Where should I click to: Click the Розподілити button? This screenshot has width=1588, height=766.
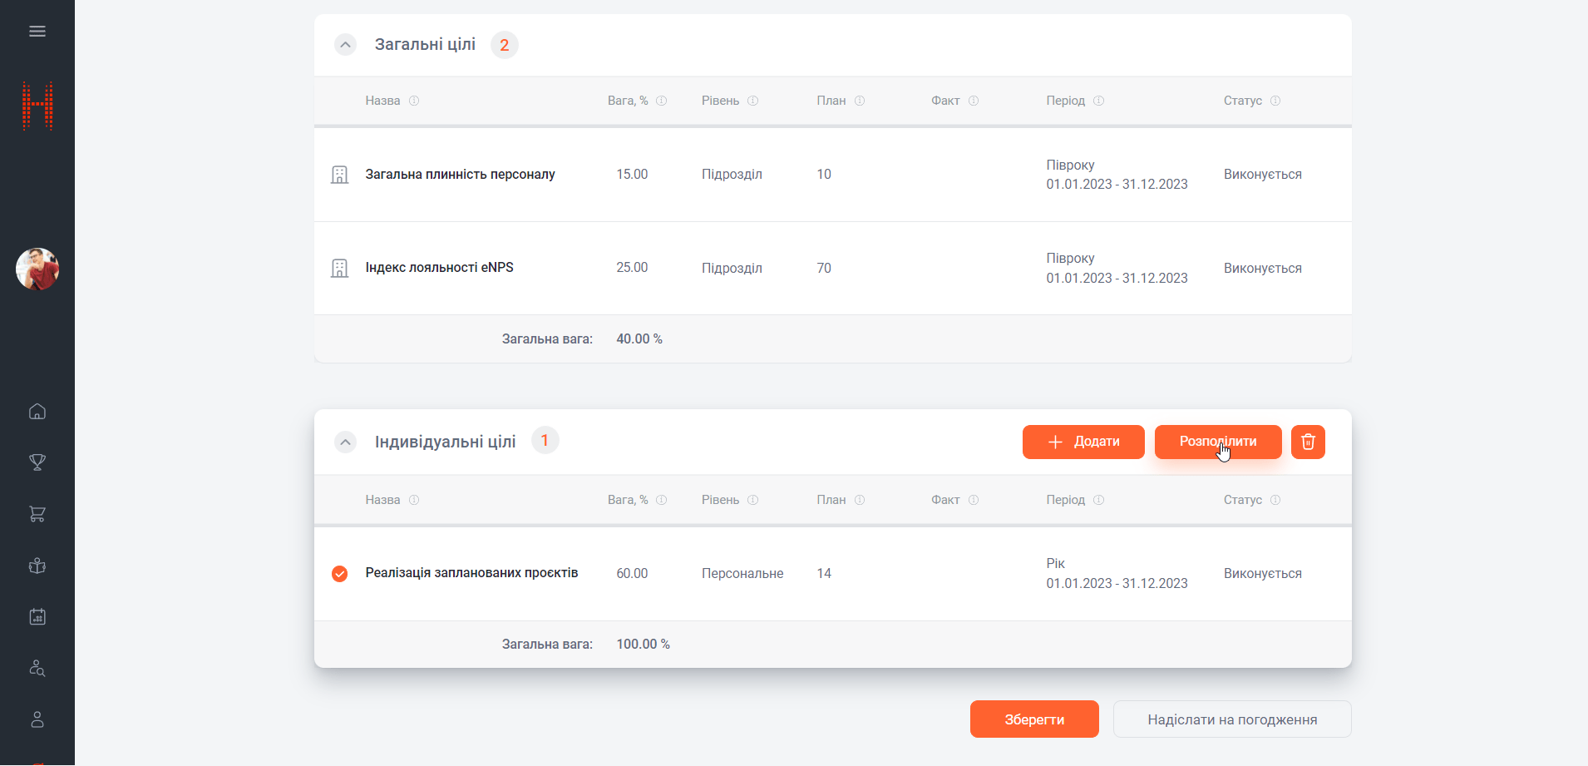click(x=1217, y=442)
